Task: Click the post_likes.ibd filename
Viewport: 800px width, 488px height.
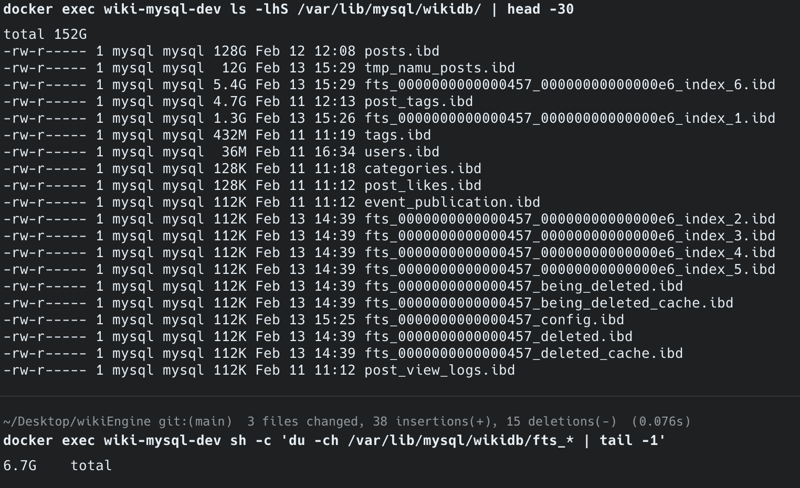Action: pos(423,186)
